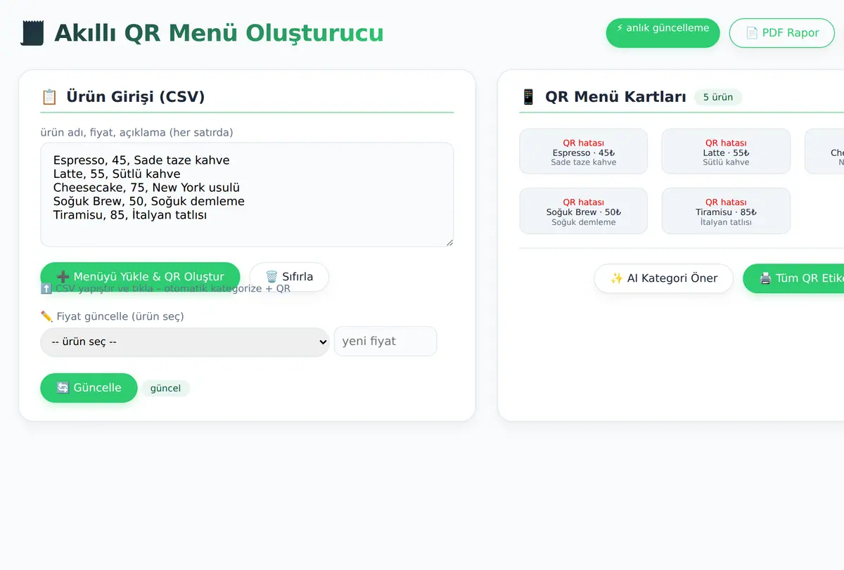Viewport: 844px width, 570px height.
Task: Click the hint 'ürün adı, fiyat, açıklama'
Action: [x=137, y=132]
